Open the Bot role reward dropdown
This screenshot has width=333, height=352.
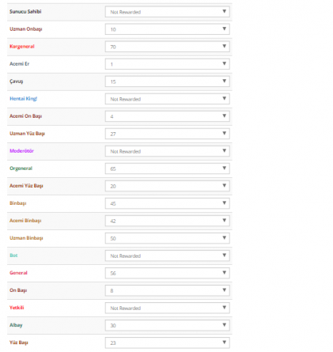pyautogui.click(x=167, y=255)
